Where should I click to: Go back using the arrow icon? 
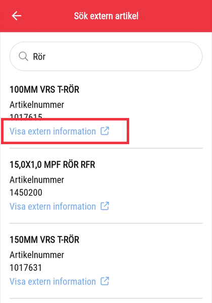coord(17,16)
